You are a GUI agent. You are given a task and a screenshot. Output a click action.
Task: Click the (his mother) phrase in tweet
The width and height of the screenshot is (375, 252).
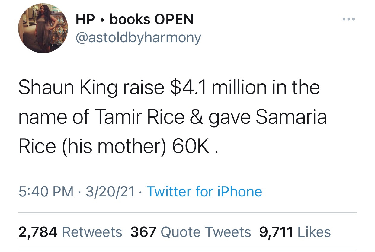pos(114,147)
